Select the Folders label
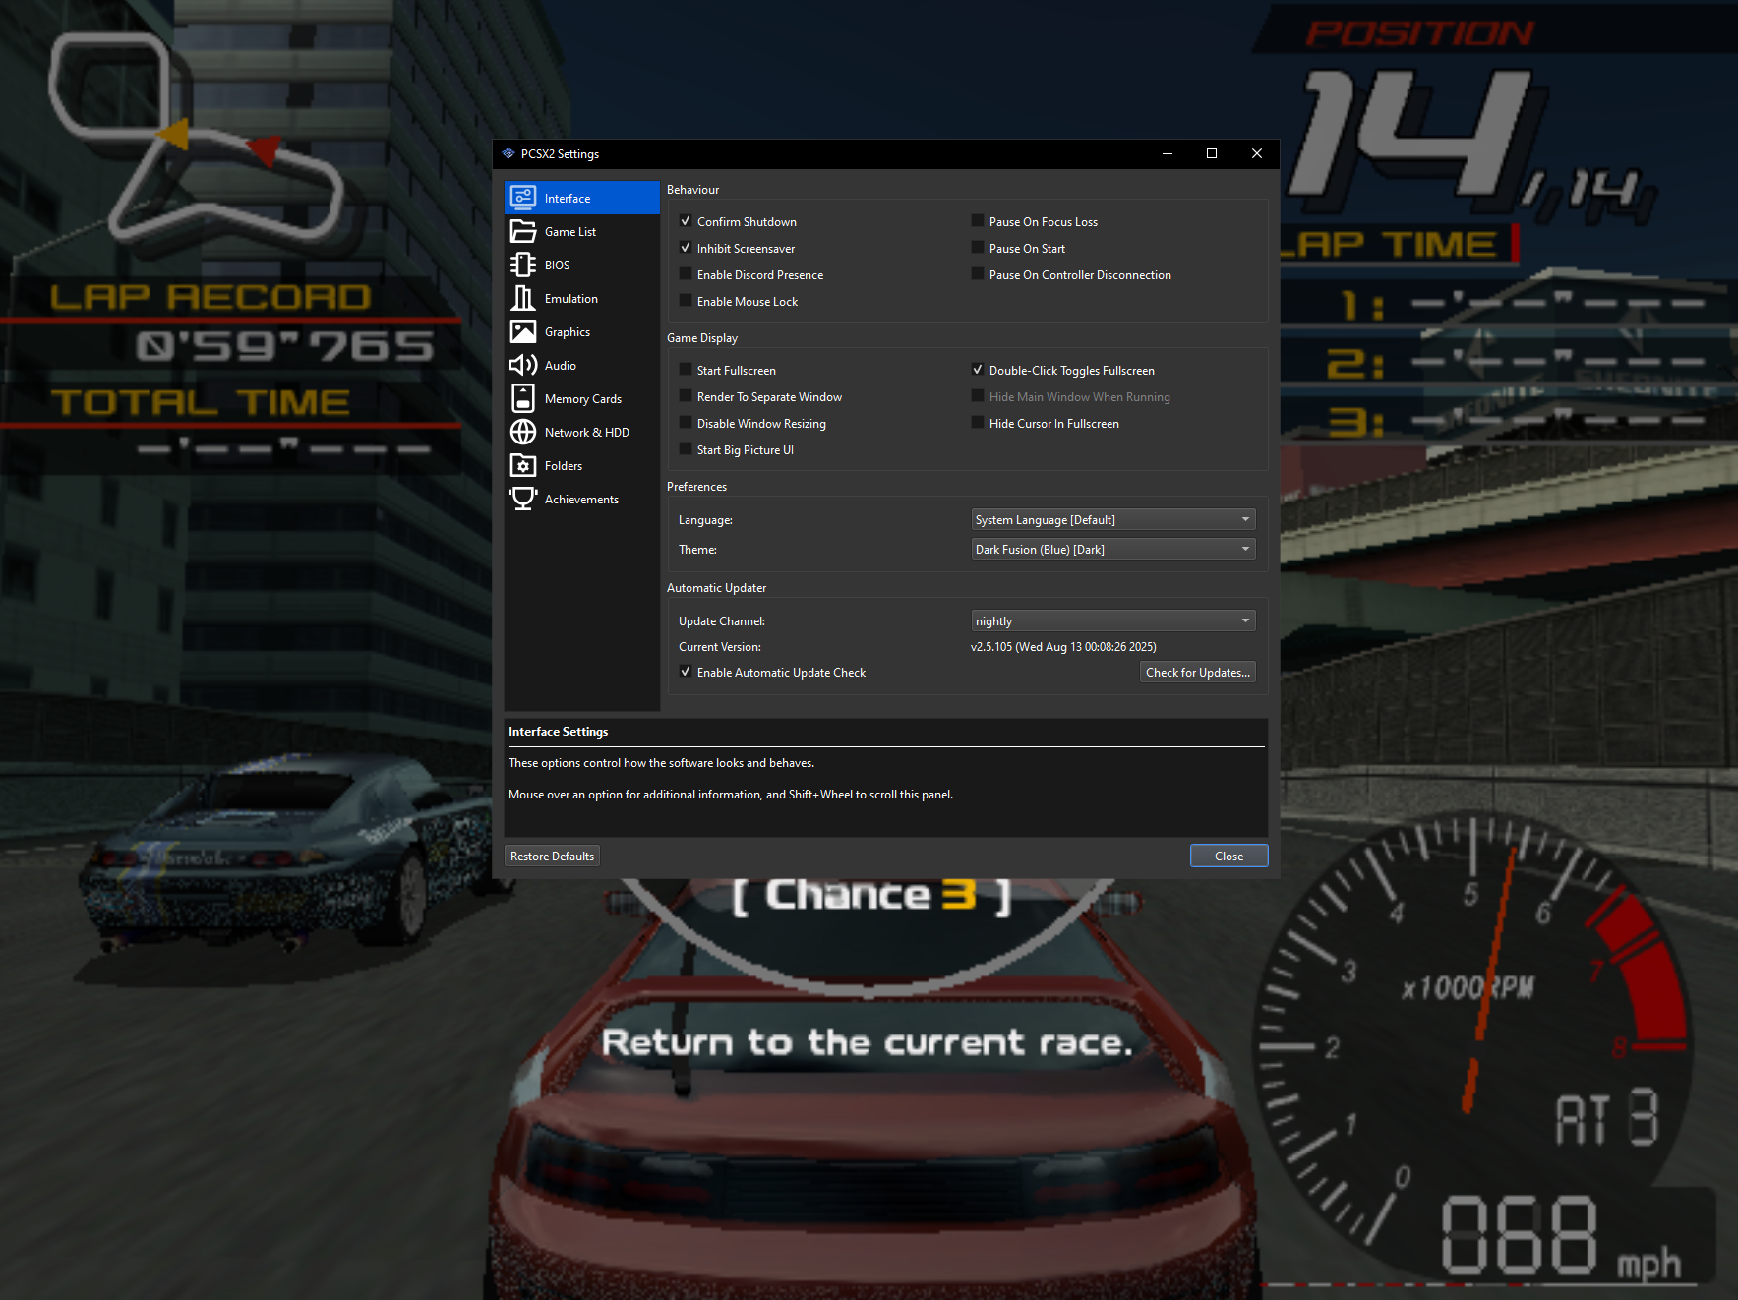1738x1300 pixels. tap(564, 466)
